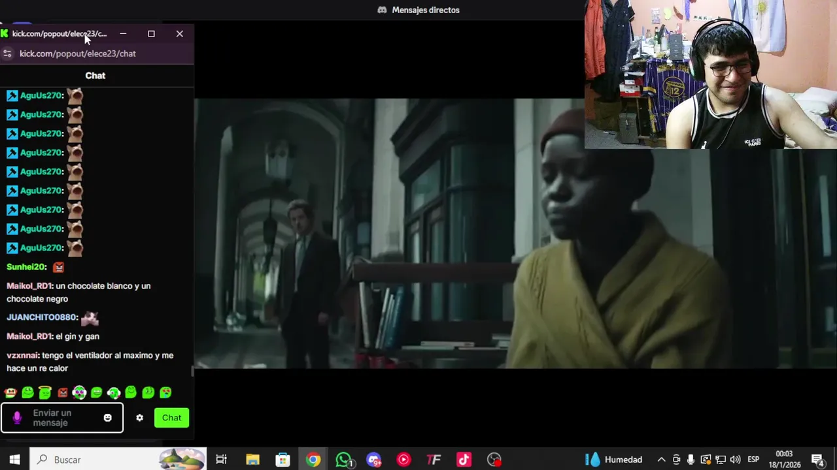837x470 pixels.
Task: Open network status in system tray
Action: pos(721,460)
